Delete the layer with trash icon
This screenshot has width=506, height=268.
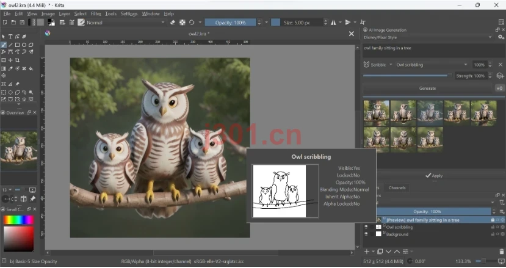(501, 252)
